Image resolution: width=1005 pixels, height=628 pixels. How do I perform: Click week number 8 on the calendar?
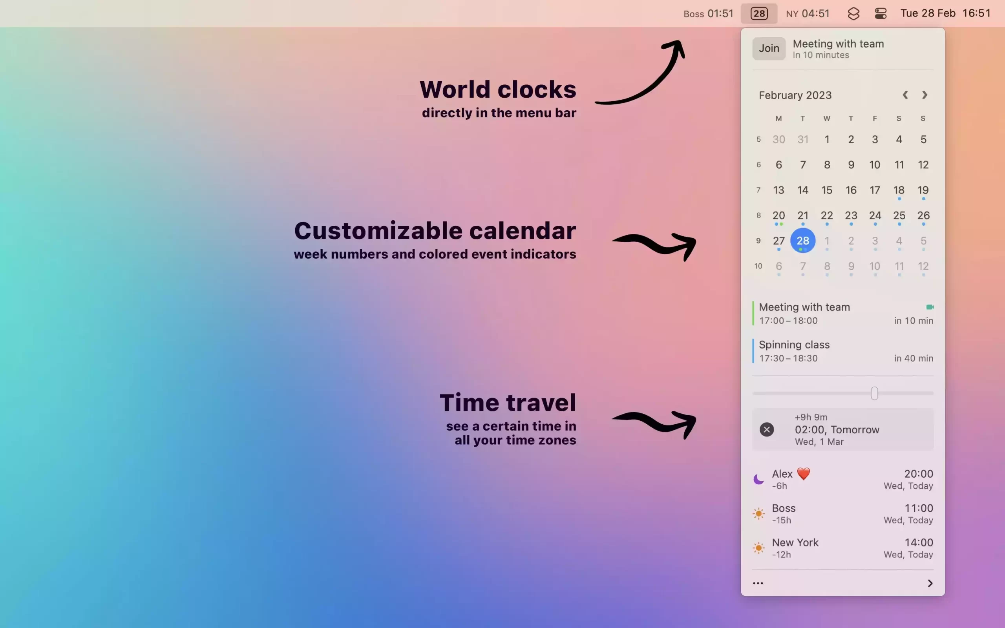758,215
